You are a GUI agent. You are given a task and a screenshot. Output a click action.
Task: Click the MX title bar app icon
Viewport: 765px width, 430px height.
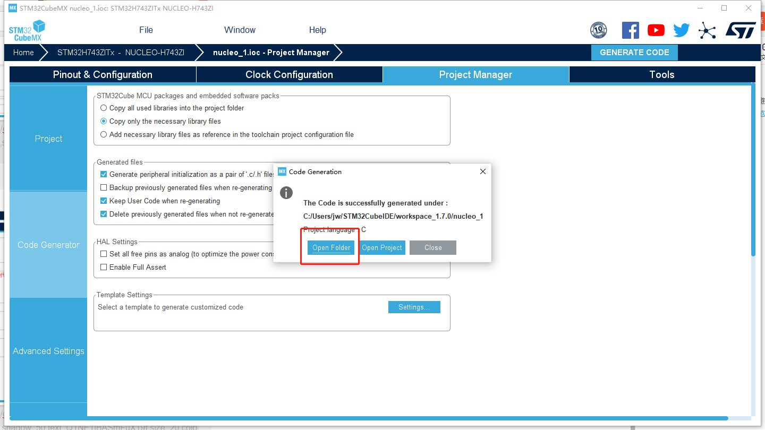point(13,8)
